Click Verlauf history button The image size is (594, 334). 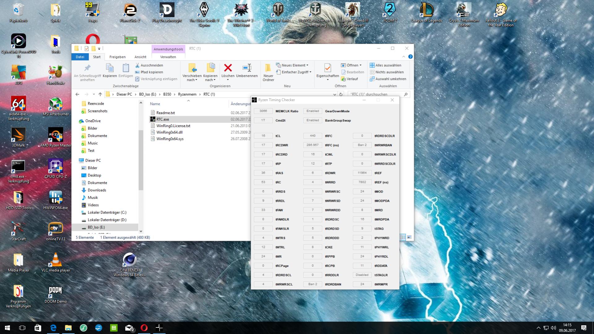pyautogui.click(x=349, y=79)
